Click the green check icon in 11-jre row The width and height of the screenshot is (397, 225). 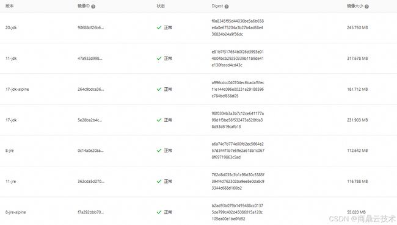point(159,182)
